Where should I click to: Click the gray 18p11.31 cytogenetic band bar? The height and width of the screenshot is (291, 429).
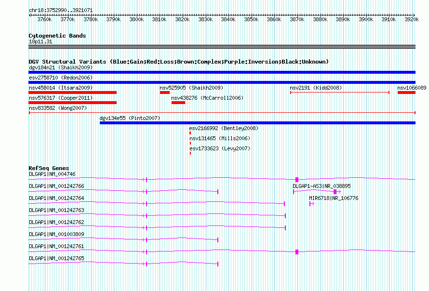[x=222, y=47]
